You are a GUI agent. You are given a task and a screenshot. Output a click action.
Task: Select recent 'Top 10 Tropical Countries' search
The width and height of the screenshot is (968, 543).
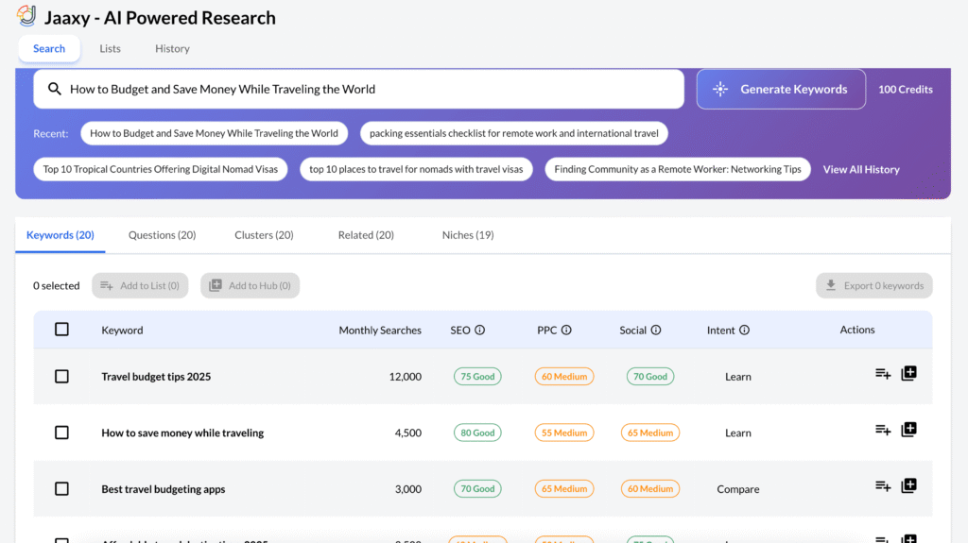coord(161,169)
